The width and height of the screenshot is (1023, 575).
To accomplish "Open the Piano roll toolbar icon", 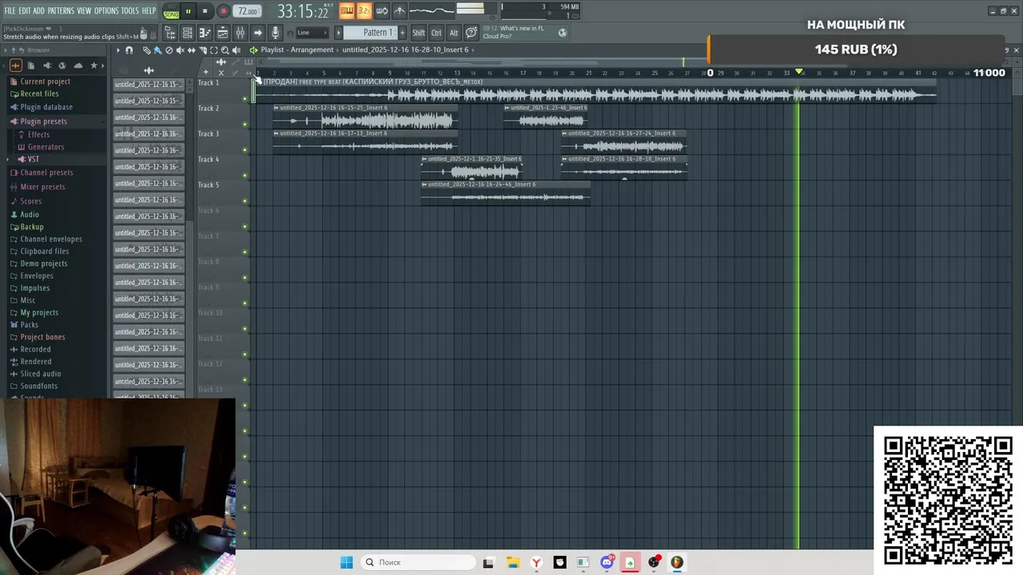I will pyautogui.click(x=205, y=33).
